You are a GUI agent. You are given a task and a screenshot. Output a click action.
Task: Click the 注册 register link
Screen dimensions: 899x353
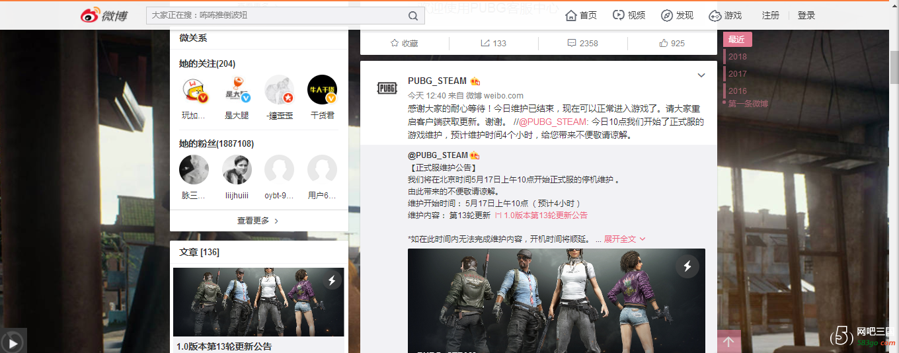[771, 15]
